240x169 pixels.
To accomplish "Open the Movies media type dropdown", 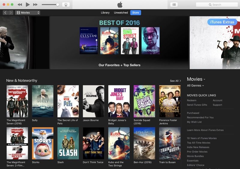I will [28, 13].
